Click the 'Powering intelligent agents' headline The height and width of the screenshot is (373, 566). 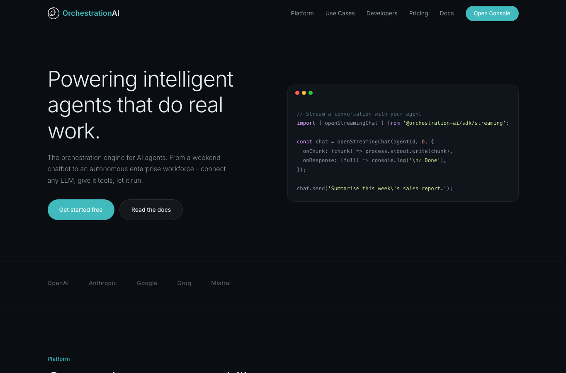[141, 105]
